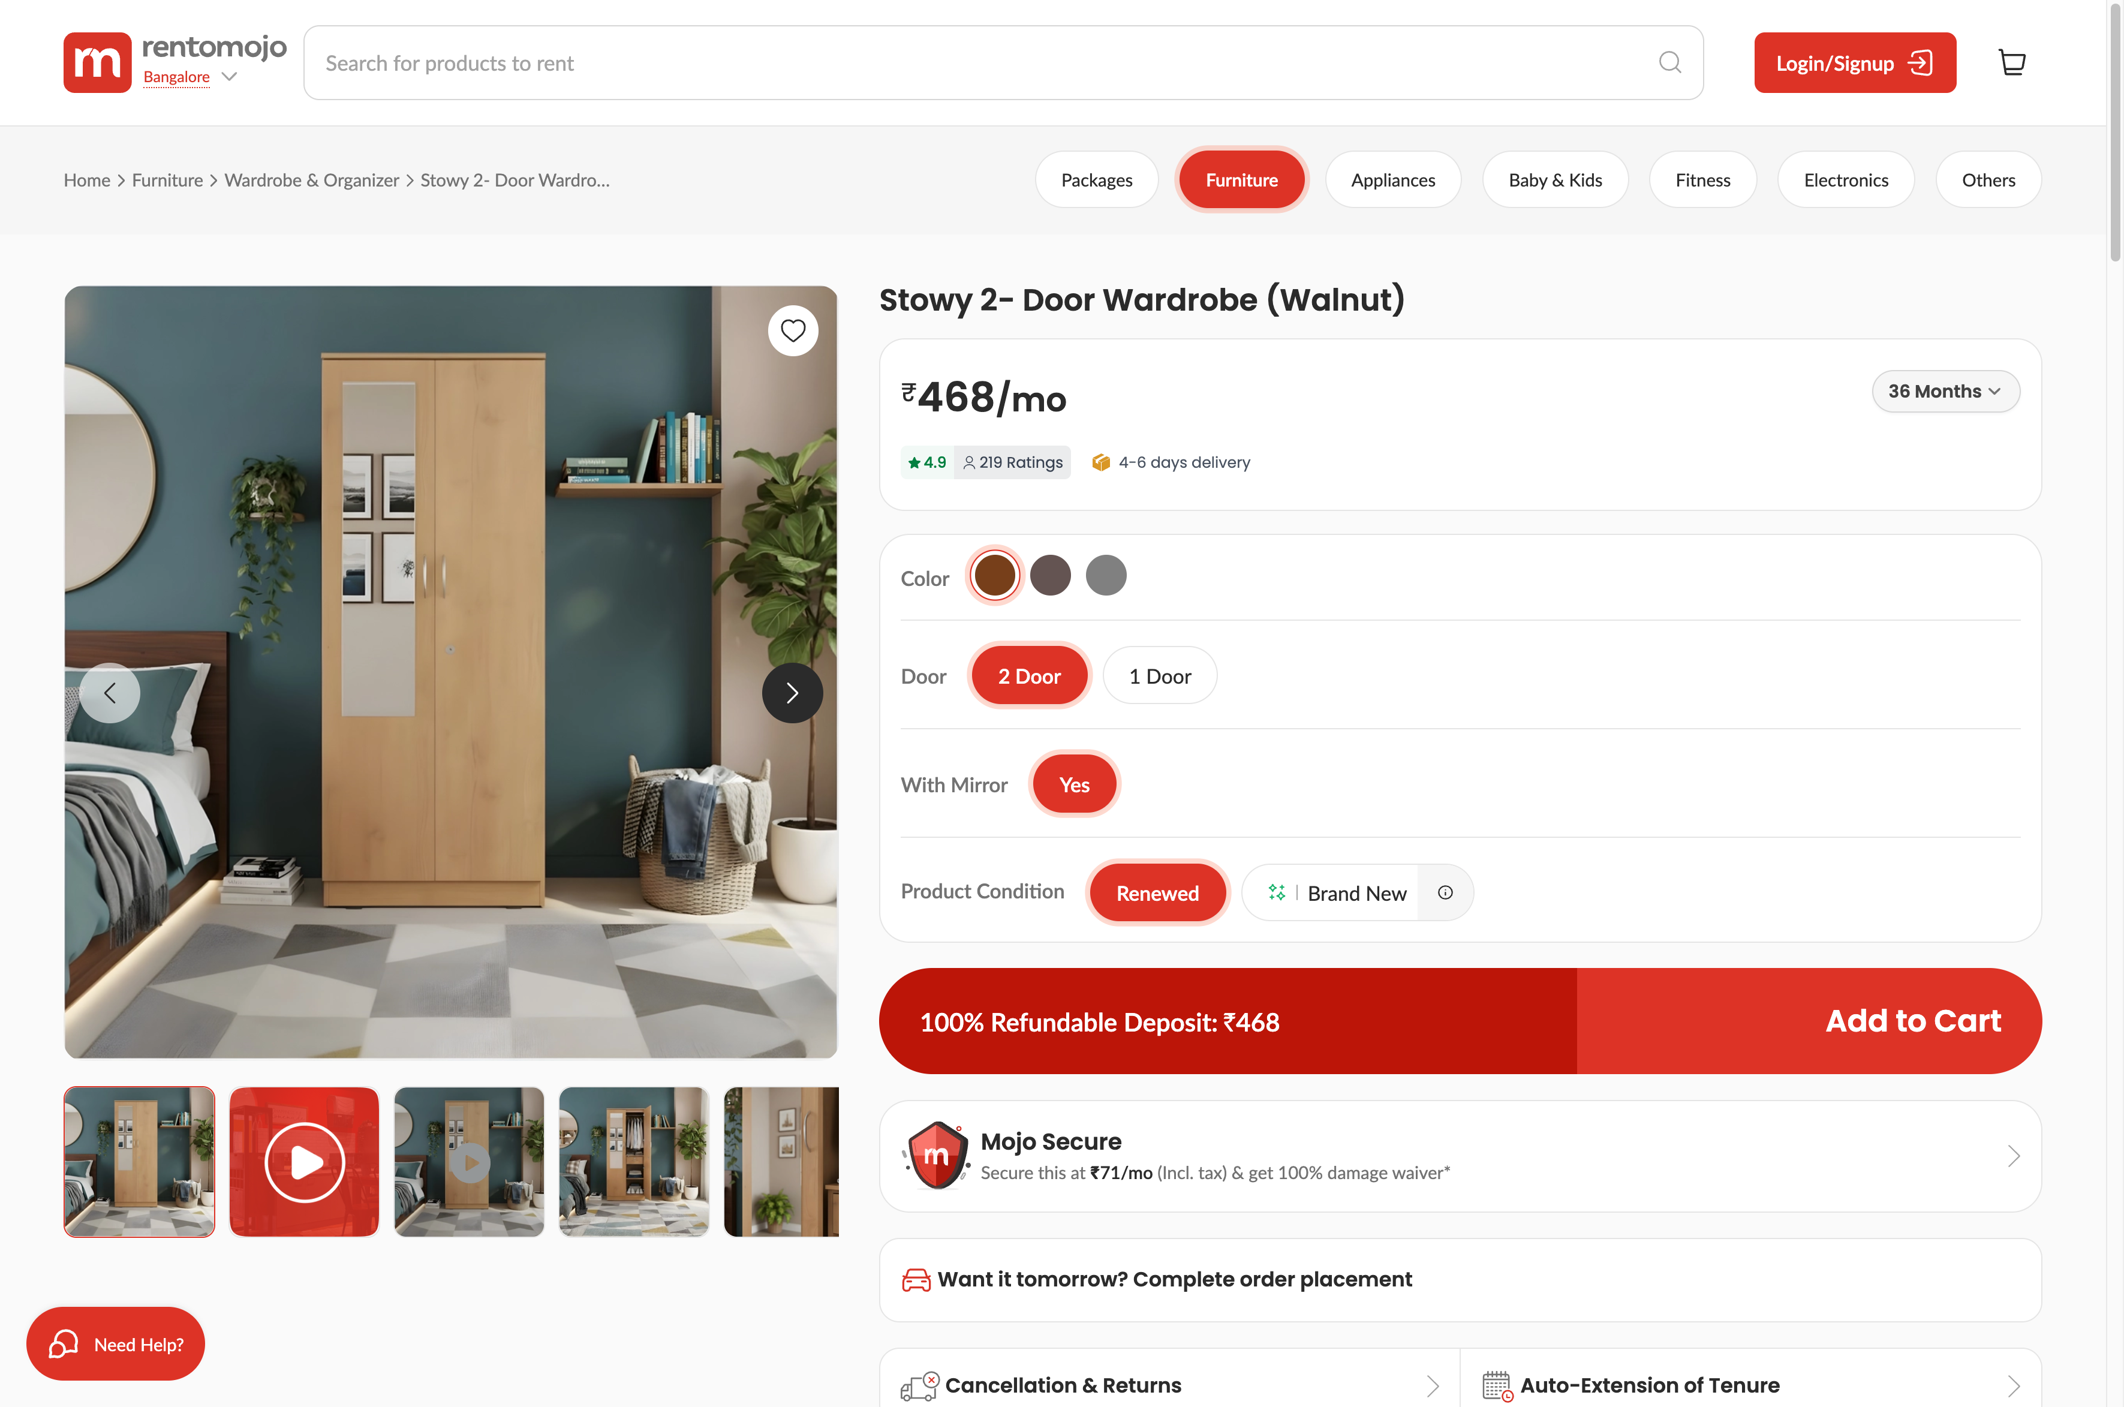Screen dimensions: 2124x1407
Task: Click the info icon beside Brand New
Action: coord(1445,892)
